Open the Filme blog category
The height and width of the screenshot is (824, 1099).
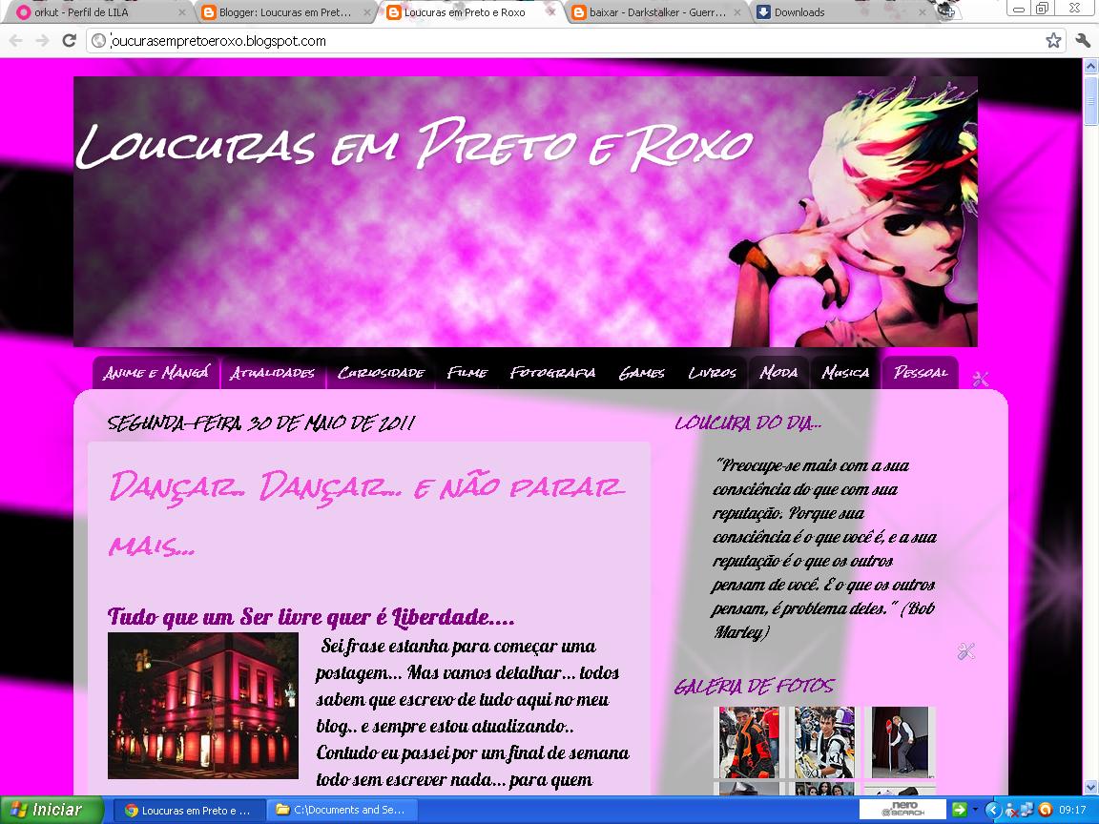[467, 372]
